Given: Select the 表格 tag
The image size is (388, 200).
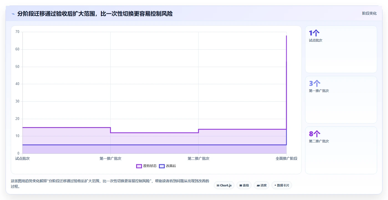Looking at the screenshot, I should coord(244,185).
